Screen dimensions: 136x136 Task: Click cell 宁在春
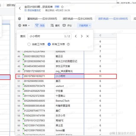pos(69,91)
